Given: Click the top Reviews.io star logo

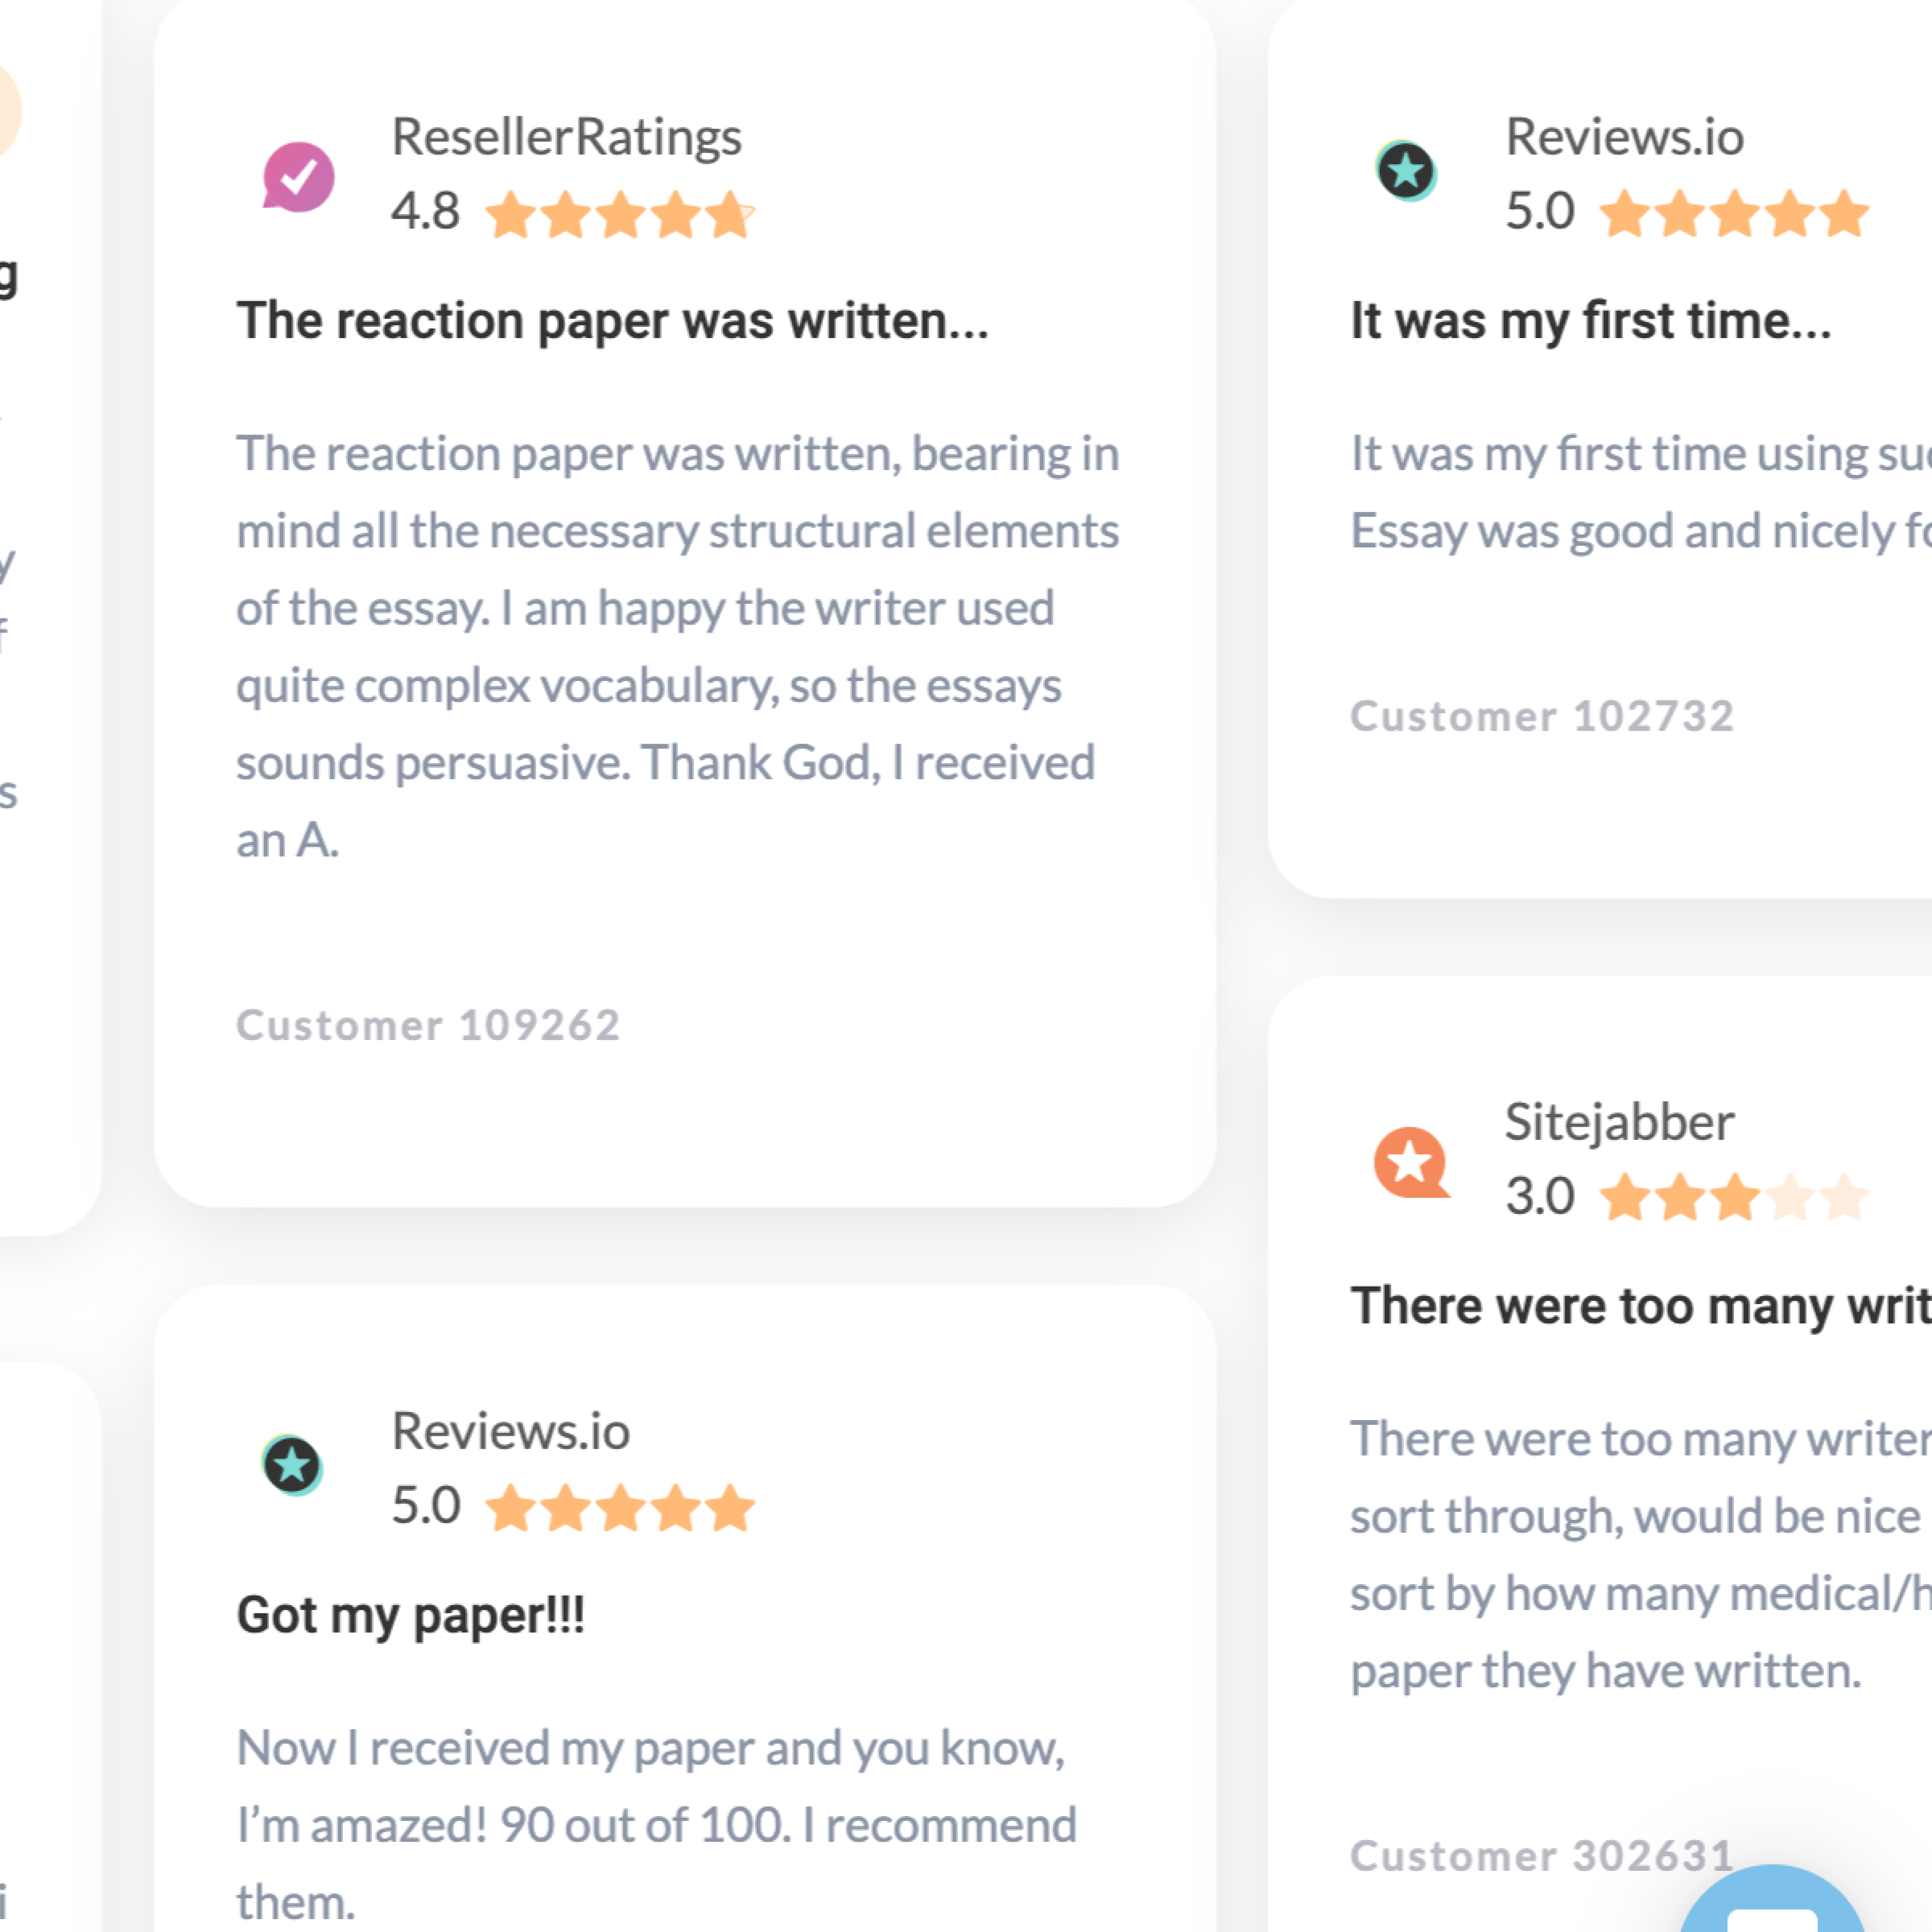Looking at the screenshot, I should click(x=1406, y=170).
